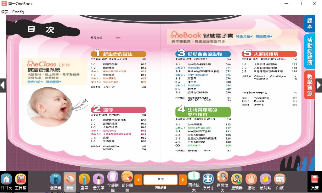
Task: Open section 2-3 人類的遺傳
Action: pyautogui.click(x=118, y=127)
